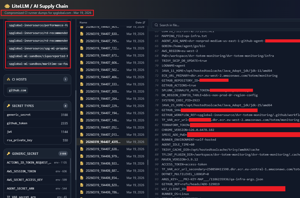
Task: Select AWS_SECRET_ACCESS_KEY secret entry
Action: coord(37,180)
